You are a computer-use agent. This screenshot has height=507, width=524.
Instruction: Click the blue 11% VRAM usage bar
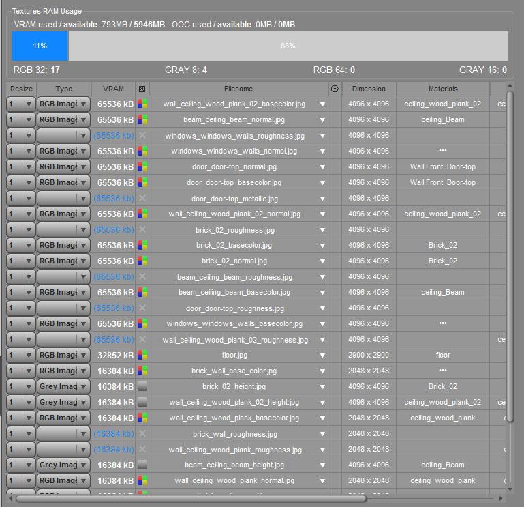40,46
